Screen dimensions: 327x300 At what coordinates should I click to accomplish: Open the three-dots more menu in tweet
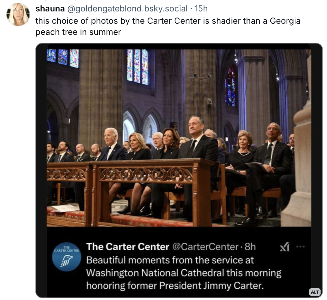point(300,246)
